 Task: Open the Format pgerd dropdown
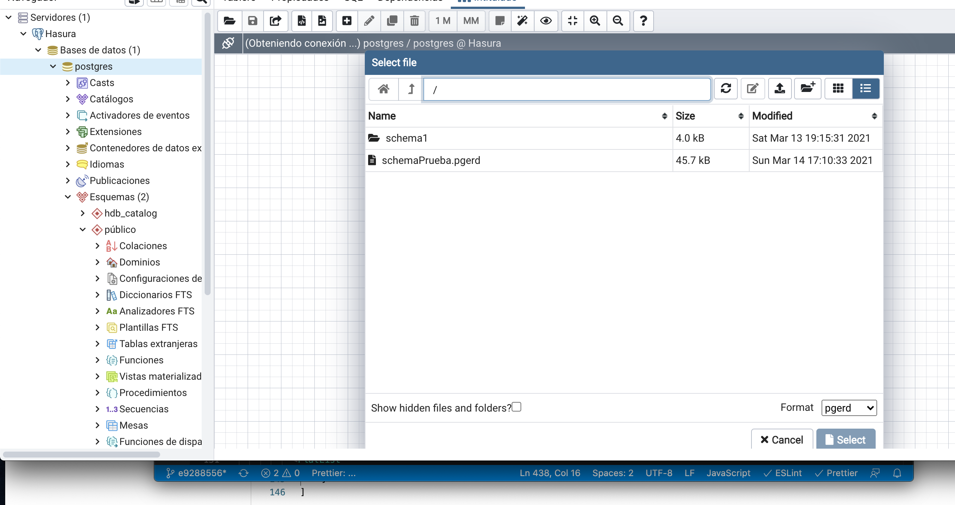pos(849,408)
